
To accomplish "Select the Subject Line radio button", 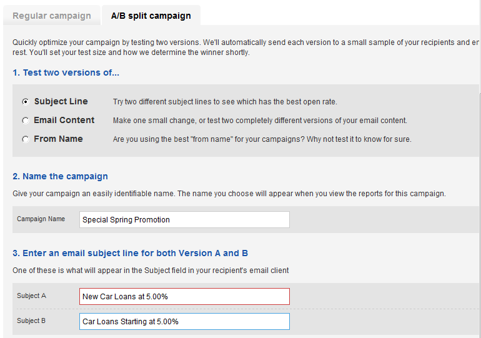I will [26, 101].
